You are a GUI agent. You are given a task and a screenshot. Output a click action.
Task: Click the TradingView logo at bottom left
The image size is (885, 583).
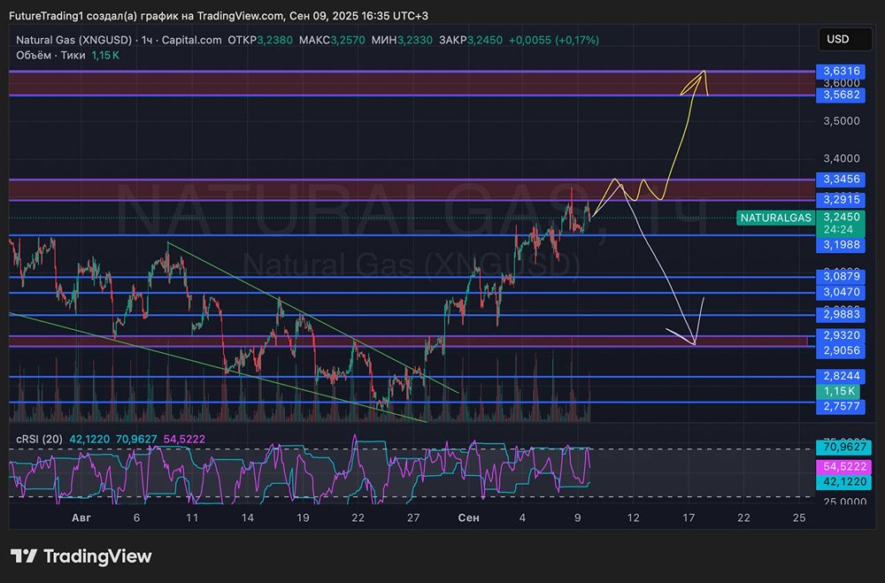(81, 556)
